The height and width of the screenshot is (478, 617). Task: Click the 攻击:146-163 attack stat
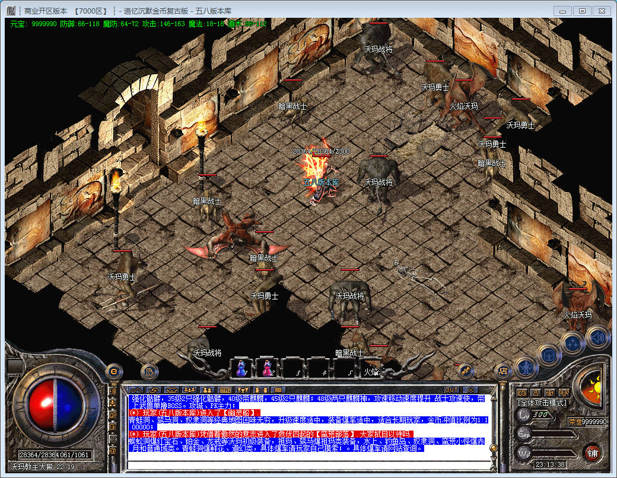163,24
